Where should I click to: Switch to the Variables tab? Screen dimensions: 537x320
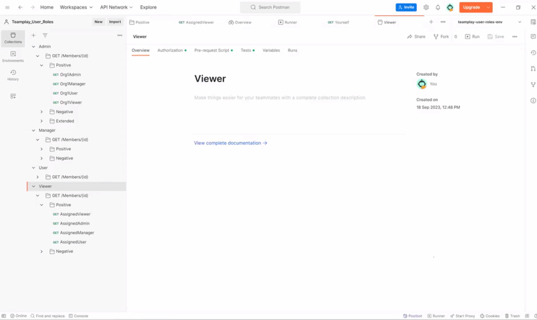(x=271, y=50)
